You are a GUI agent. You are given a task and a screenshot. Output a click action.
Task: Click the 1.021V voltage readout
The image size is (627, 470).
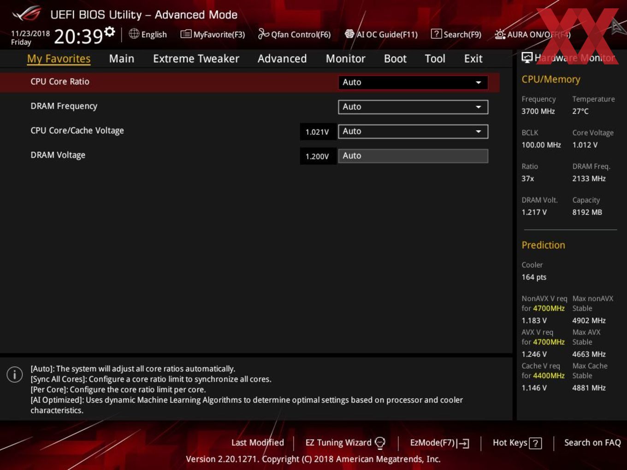[318, 132]
